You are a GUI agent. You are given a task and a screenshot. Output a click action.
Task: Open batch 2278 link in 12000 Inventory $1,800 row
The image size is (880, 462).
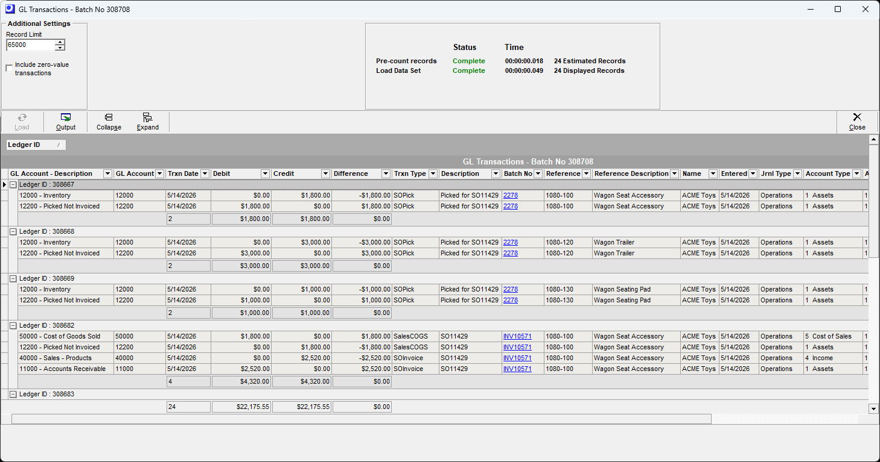click(511, 195)
